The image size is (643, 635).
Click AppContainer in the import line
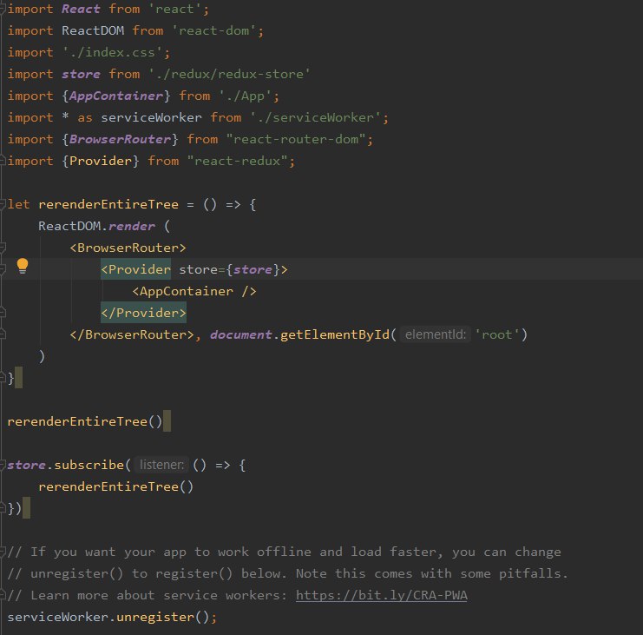coord(116,96)
